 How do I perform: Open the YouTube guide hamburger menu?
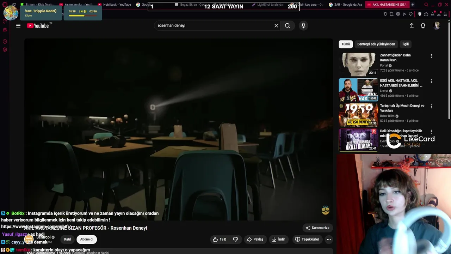tap(18, 25)
